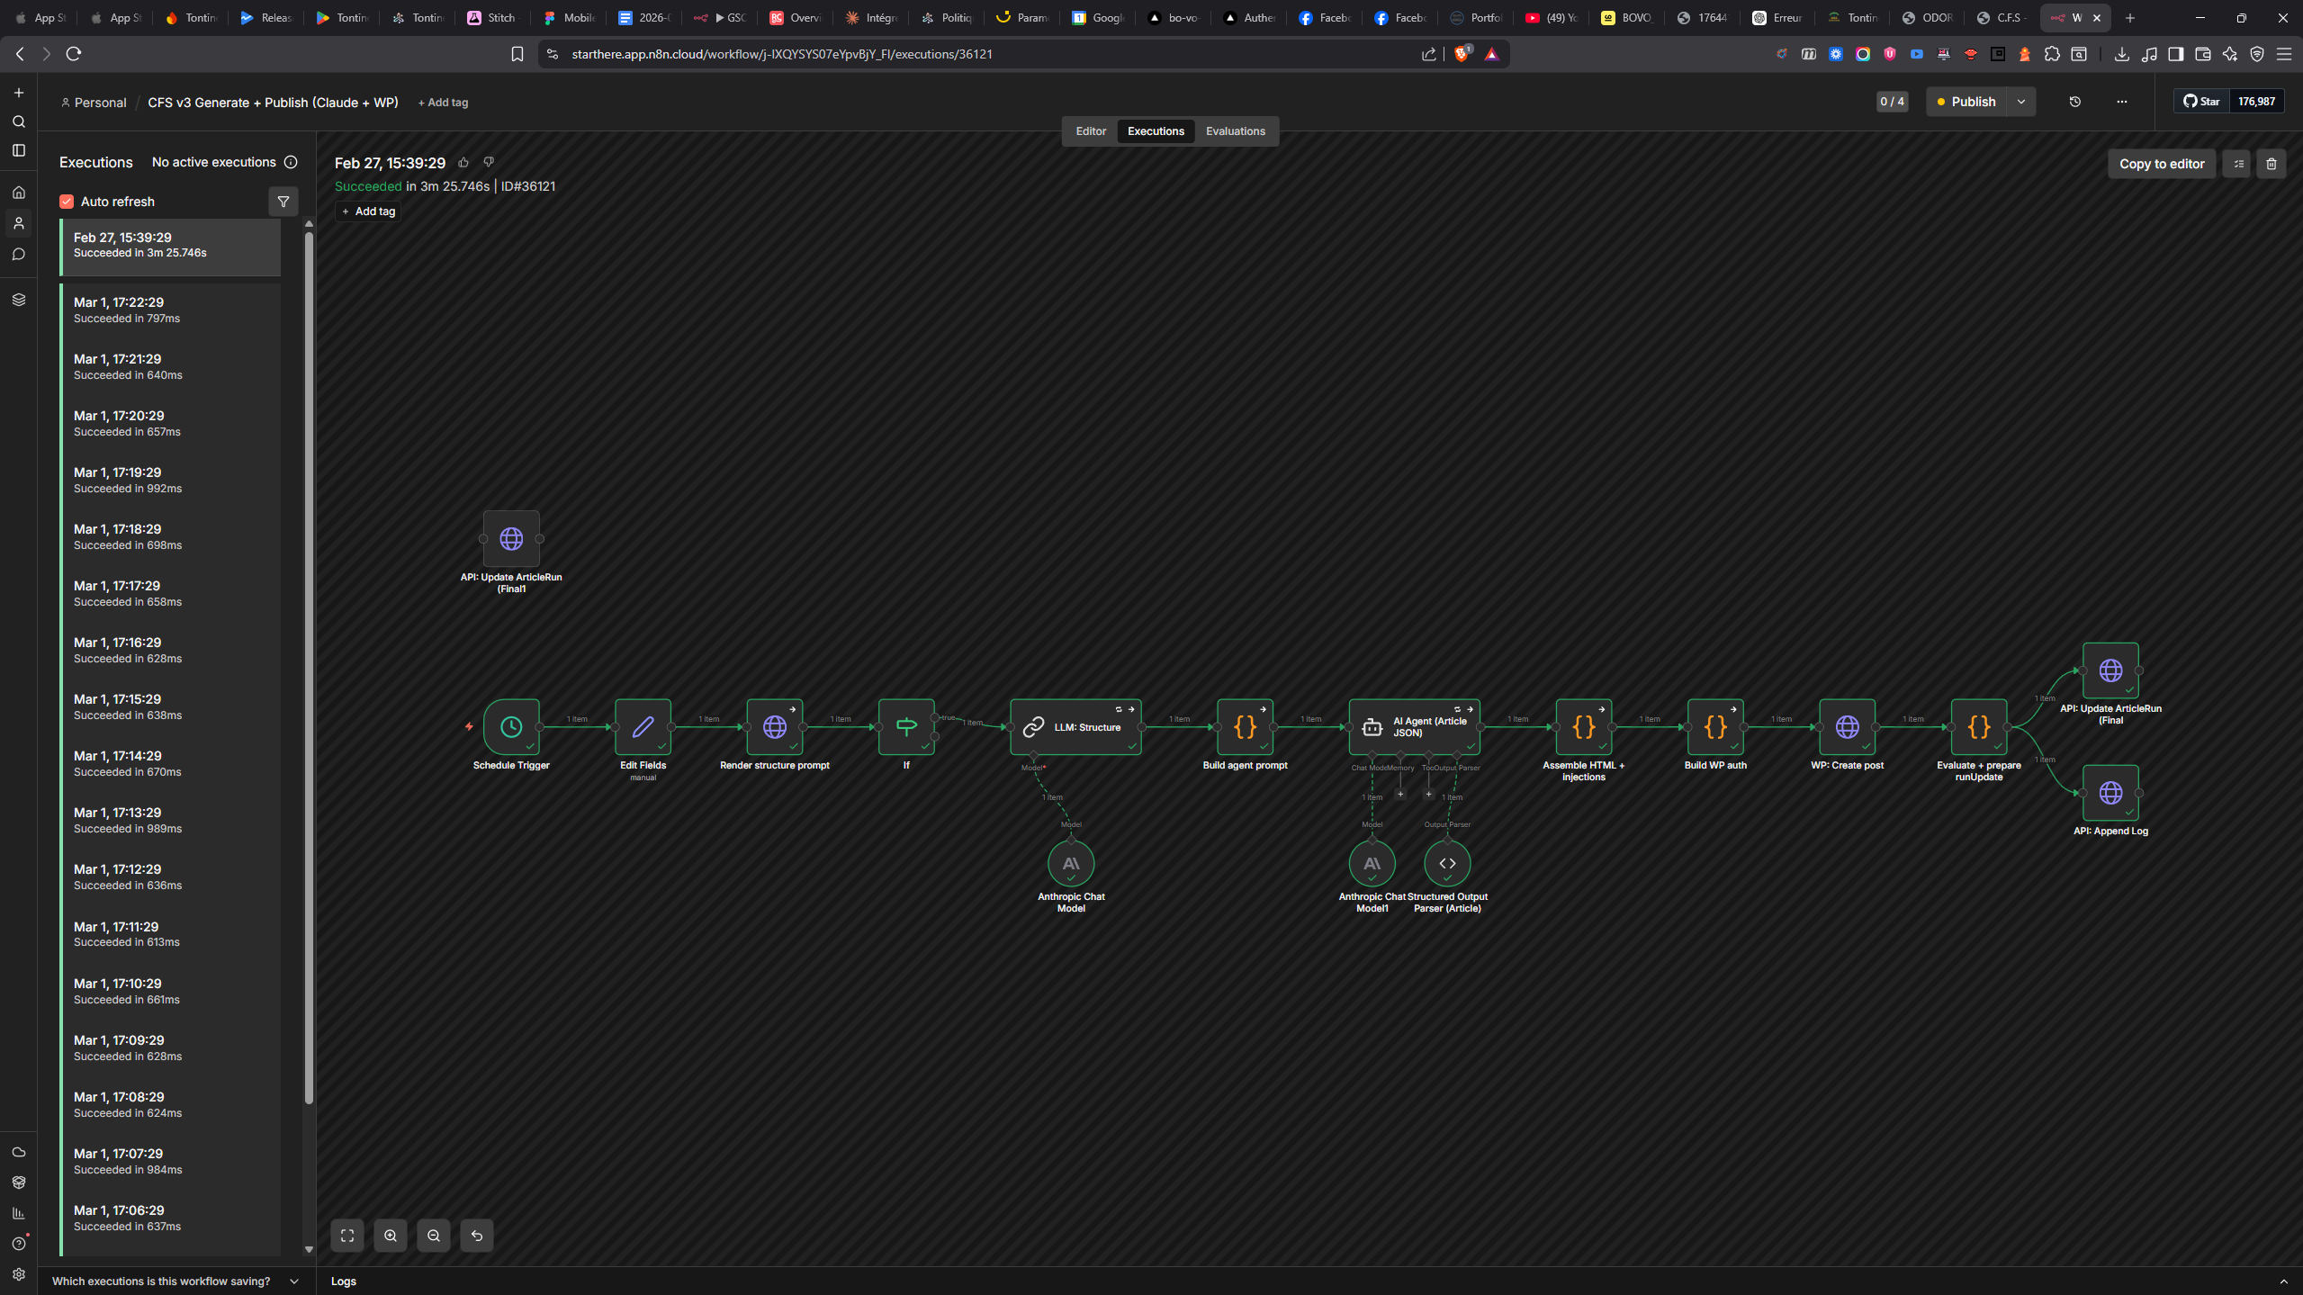Click the Anthropic Chat Model node
This screenshot has width=2303, height=1295.
1070,863
